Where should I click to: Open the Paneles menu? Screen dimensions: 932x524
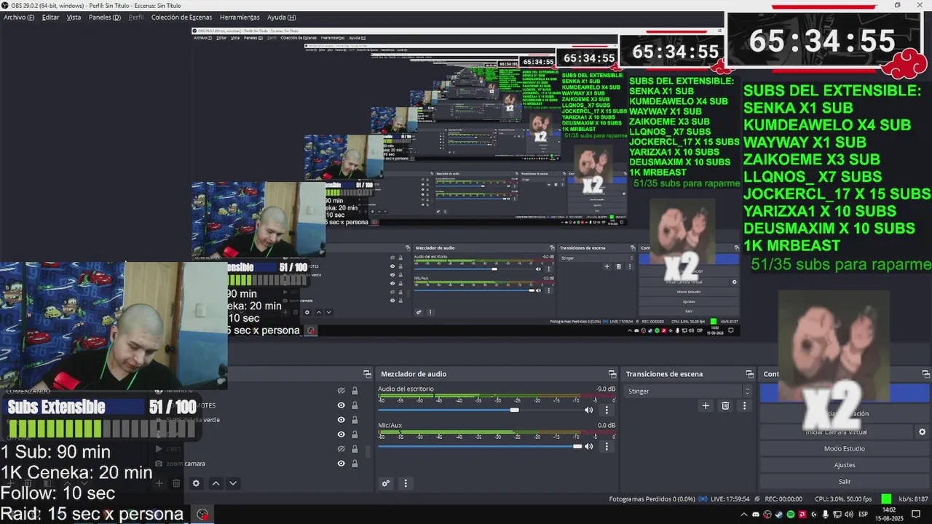pos(104,17)
